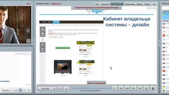Click the first small icon above chat area
This screenshot has height=95, width=169.
pos(16,54)
